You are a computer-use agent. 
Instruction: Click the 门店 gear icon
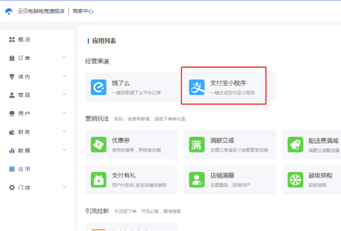click(x=12, y=187)
